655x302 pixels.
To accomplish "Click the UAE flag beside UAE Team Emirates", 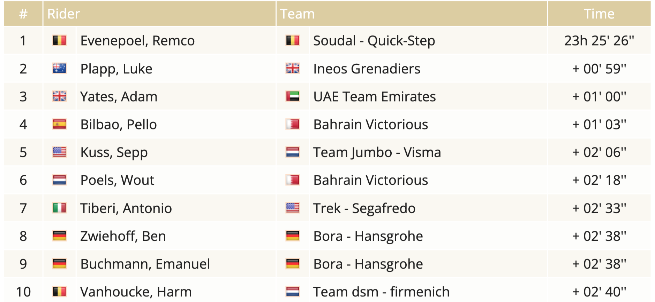I will (x=292, y=96).
